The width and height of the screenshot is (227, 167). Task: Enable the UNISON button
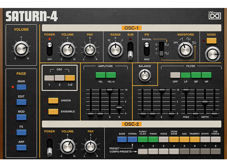[x=53, y=101]
